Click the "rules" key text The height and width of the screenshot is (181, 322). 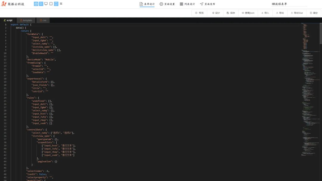coord(31,98)
